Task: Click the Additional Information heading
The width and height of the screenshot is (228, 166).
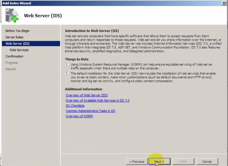Action: pos(84,89)
